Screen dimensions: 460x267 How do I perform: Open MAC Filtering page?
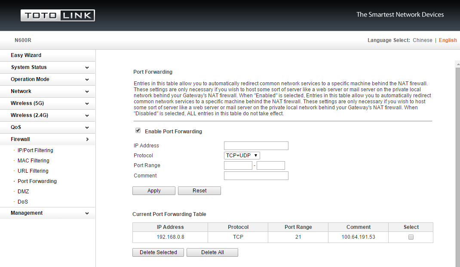pyautogui.click(x=34, y=161)
